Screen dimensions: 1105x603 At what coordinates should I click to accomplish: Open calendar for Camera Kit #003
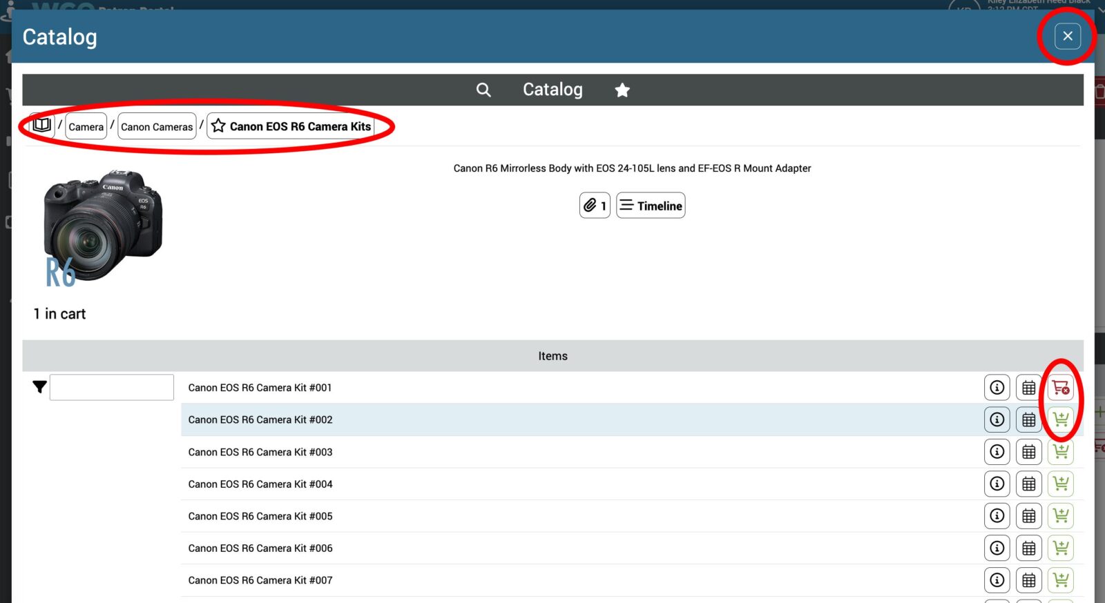pos(1028,452)
